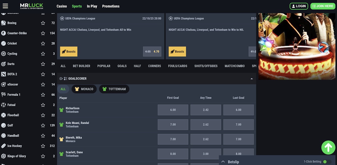Click the Darts target icon
This screenshot has height=165, width=337.
[3, 64]
